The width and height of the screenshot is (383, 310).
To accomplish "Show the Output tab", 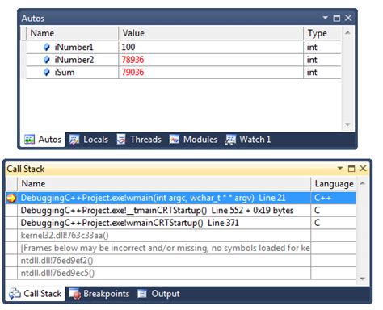I will [159, 294].
